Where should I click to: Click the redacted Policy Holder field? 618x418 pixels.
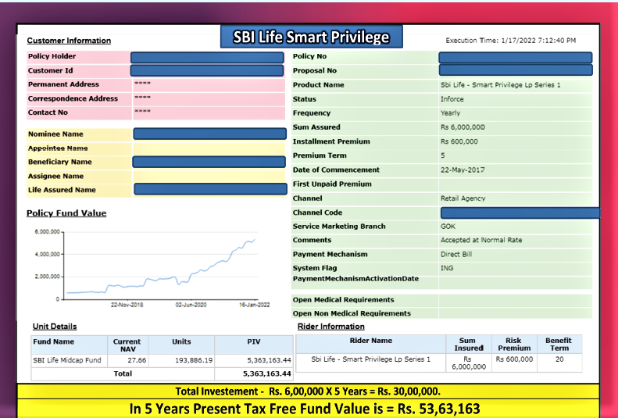(208, 57)
